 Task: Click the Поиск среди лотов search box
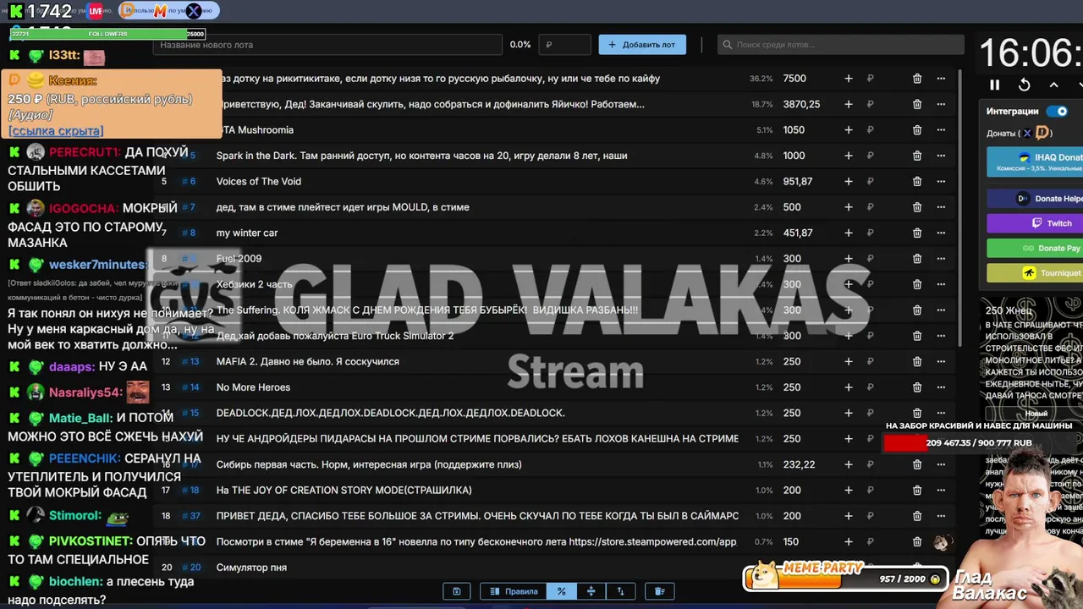pyautogui.click(x=840, y=45)
